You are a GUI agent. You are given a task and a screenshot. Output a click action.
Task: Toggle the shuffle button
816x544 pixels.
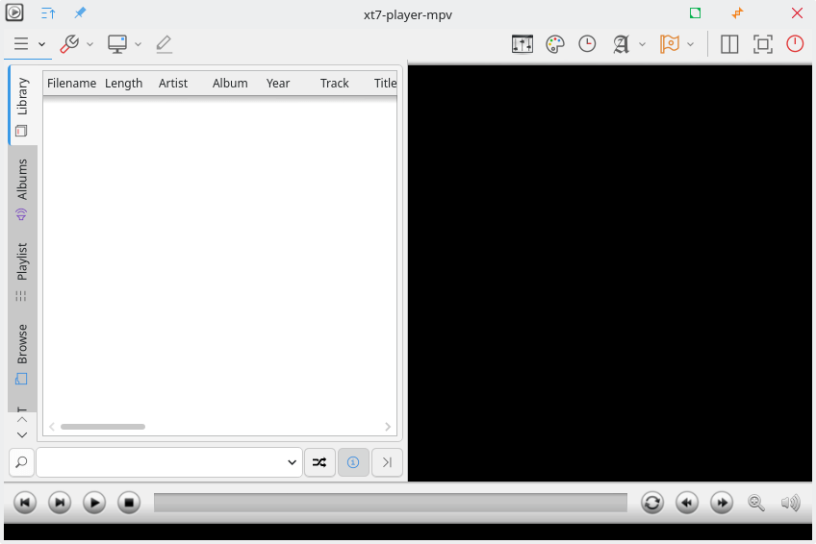[319, 462]
